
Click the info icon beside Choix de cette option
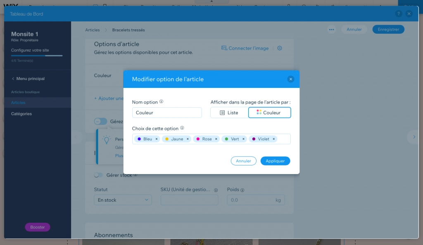click(182, 128)
